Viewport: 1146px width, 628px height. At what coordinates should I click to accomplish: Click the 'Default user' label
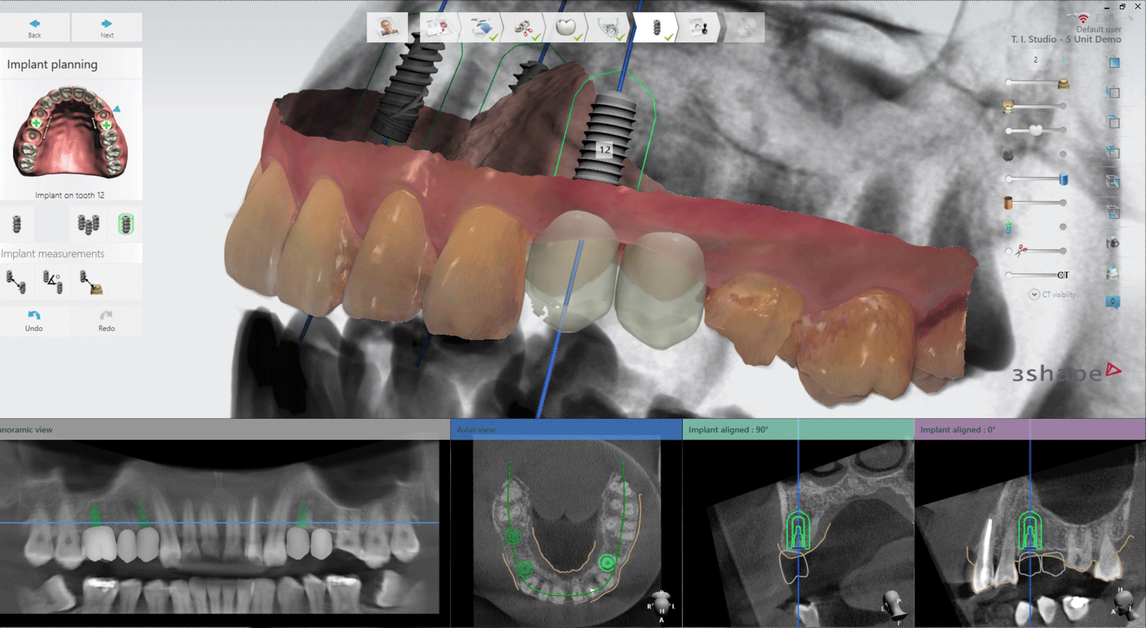1098,30
